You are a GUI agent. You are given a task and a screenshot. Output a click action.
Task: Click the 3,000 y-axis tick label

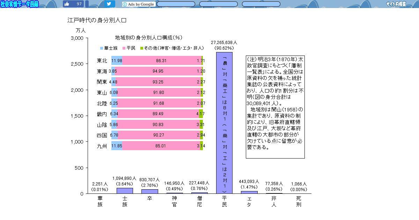pos(77,38)
